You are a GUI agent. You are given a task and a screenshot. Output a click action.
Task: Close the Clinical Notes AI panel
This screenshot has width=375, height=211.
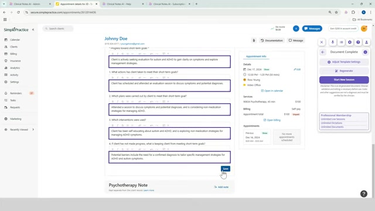coord(322,42)
